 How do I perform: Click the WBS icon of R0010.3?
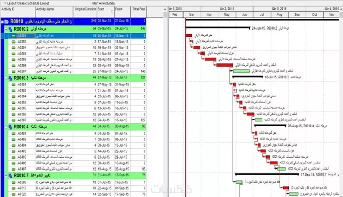point(10,78)
